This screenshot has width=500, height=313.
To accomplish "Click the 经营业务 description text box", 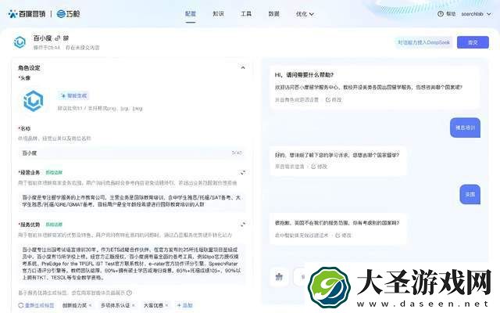I will tap(131, 201).
